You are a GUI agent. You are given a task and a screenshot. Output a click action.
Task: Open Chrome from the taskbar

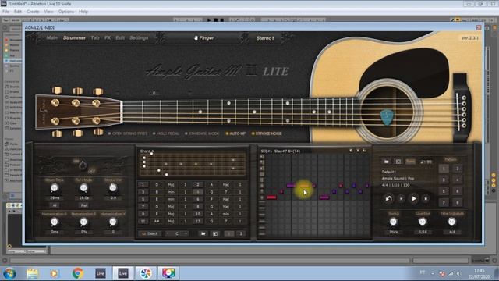coord(78,273)
